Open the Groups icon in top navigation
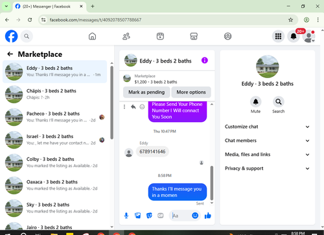This screenshot has height=235, width=324. click(x=227, y=36)
